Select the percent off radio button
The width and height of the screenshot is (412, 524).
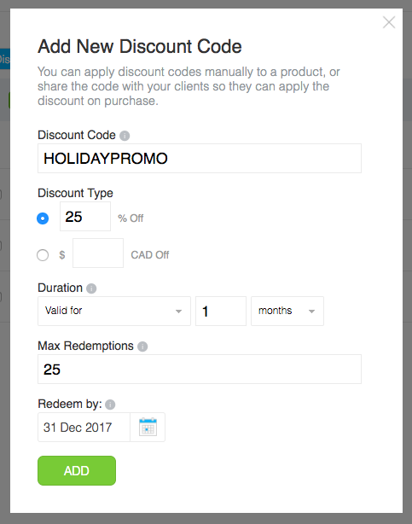(43, 218)
